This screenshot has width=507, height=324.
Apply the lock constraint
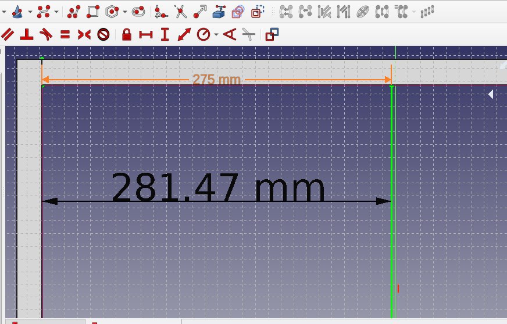click(x=126, y=34)
